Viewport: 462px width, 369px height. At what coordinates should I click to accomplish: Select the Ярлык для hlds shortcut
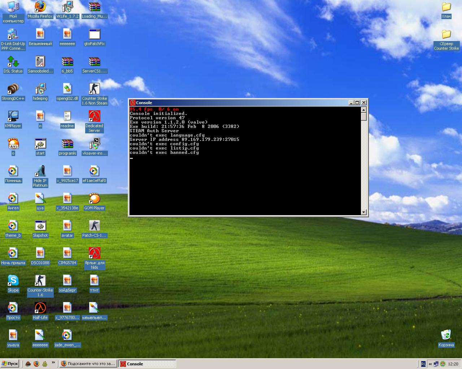pos(94,258)
